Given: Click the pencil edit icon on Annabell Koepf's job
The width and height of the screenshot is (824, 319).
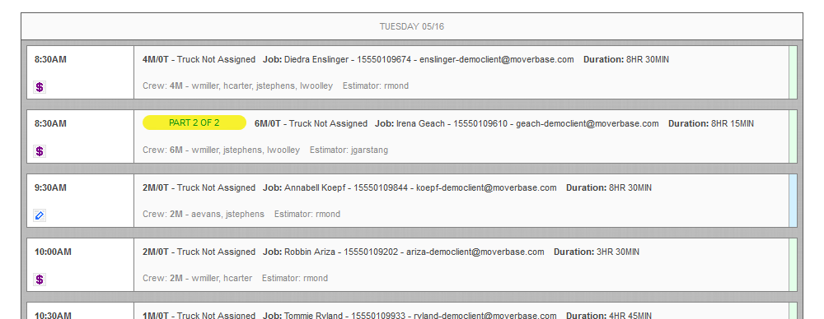Looking at the screenshot, I should pyautogui.click(x=40, y=215).
